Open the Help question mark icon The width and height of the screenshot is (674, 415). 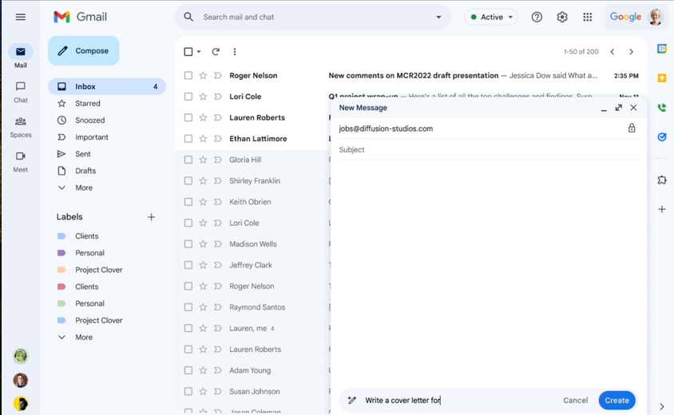(x=537, y=18)
